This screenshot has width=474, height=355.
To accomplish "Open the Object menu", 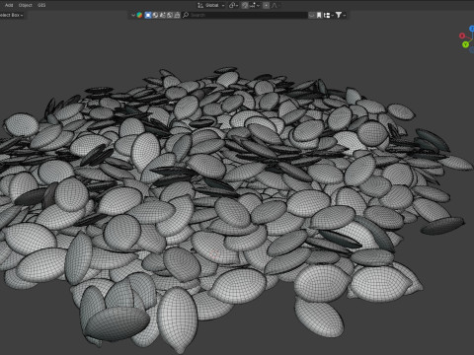I will point(25,5).
